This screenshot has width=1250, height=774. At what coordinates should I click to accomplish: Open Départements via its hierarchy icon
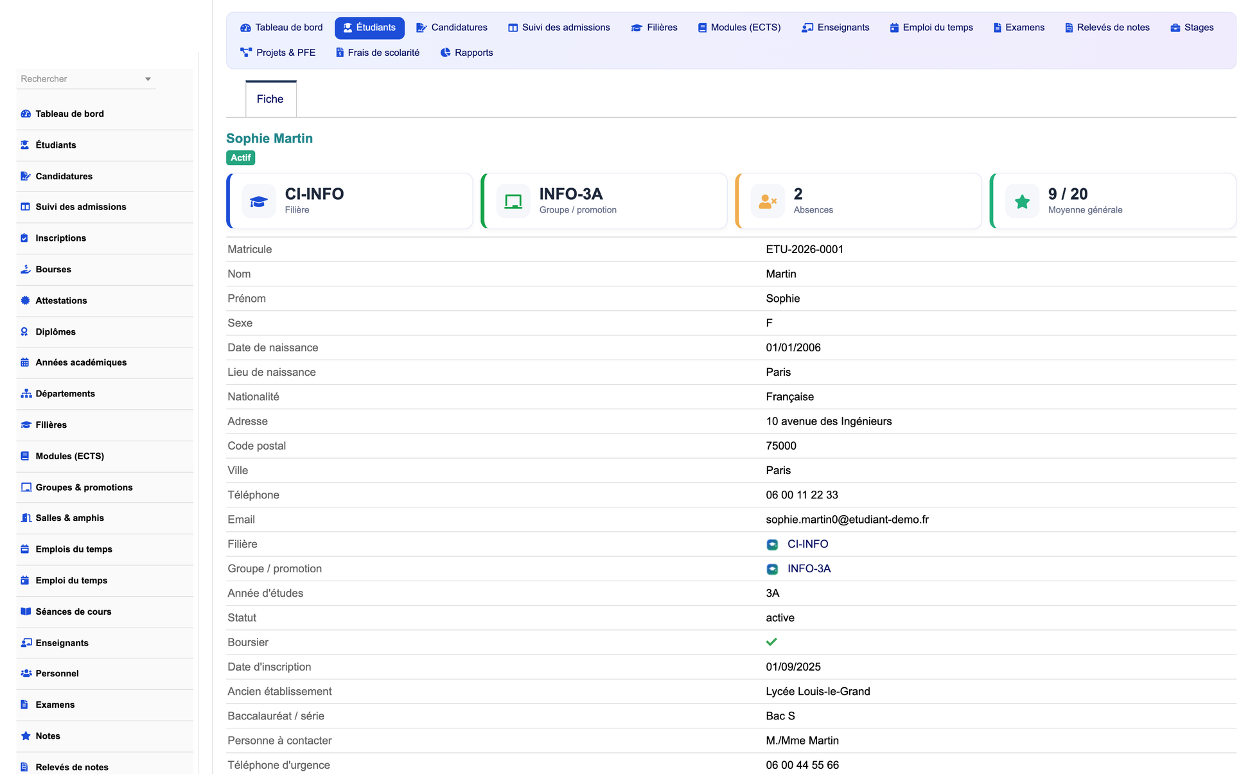[26, 394]
